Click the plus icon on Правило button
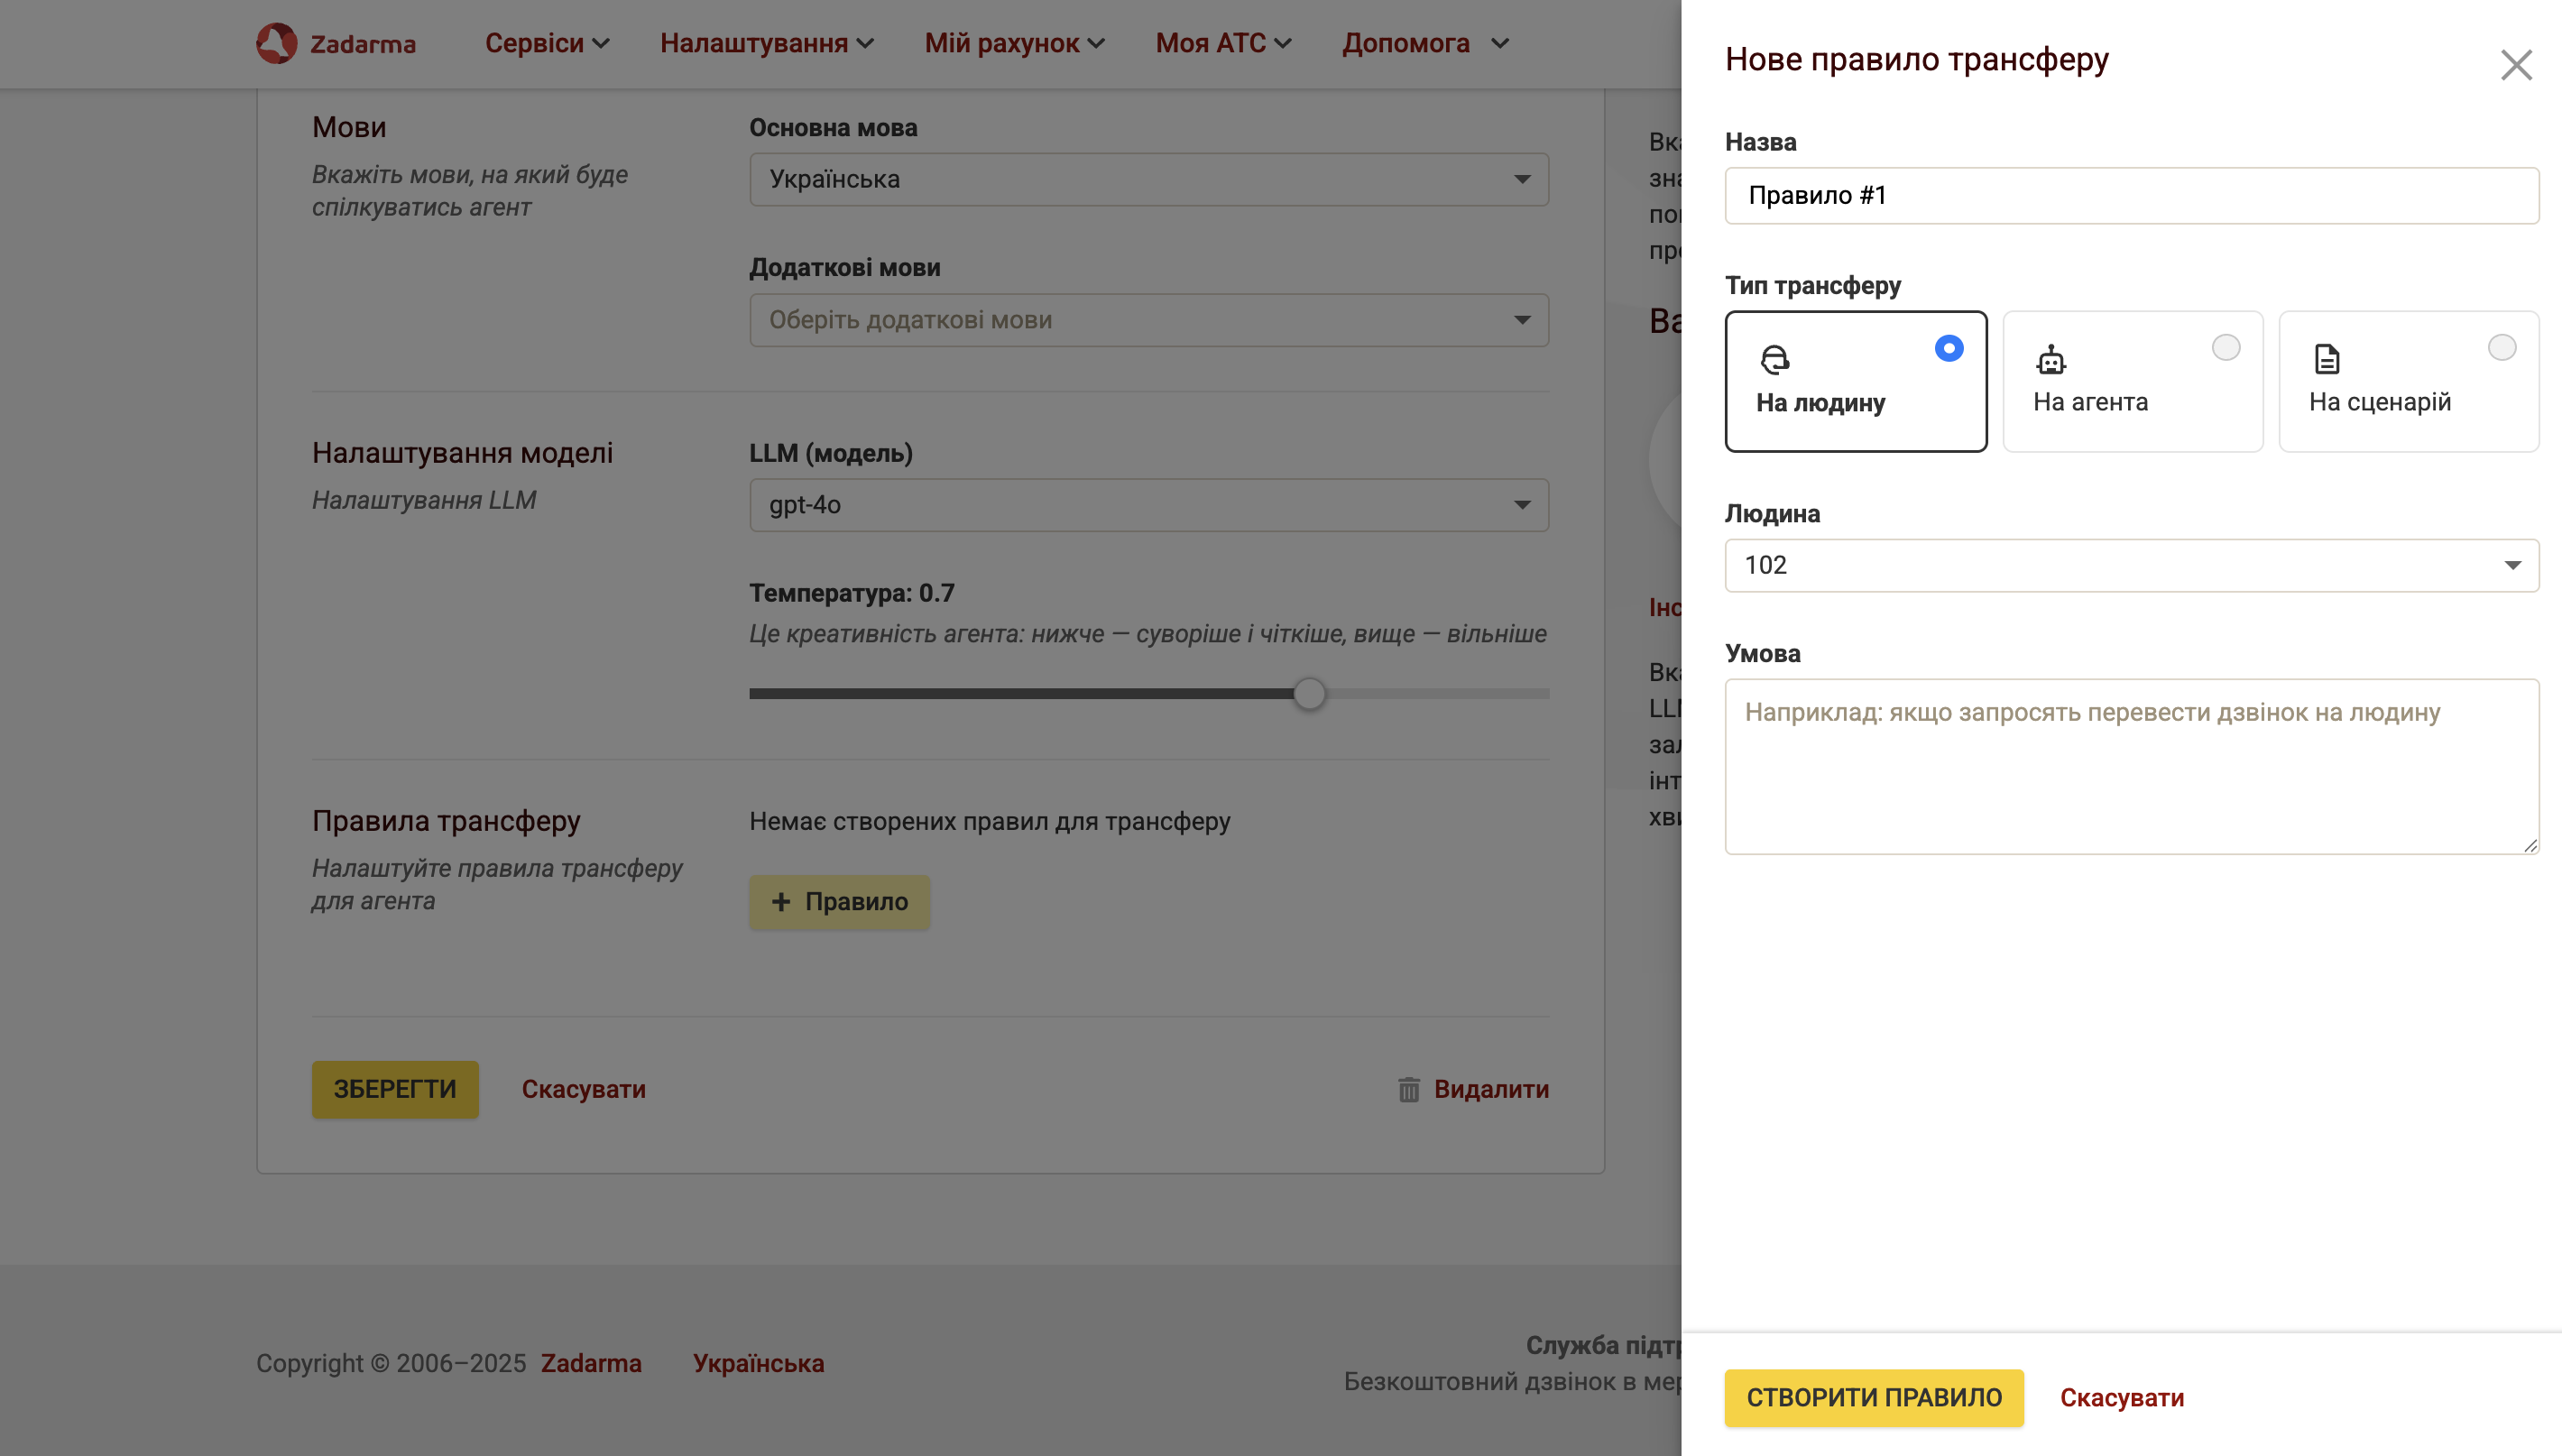 [781, 902]
